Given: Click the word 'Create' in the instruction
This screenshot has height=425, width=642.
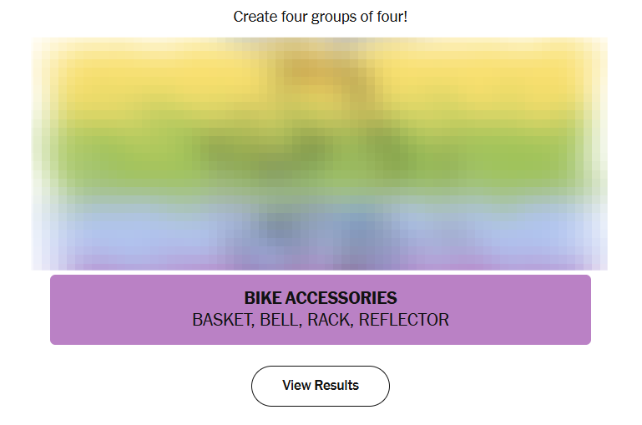Looking at the screenshot, I should pos(254,17).
